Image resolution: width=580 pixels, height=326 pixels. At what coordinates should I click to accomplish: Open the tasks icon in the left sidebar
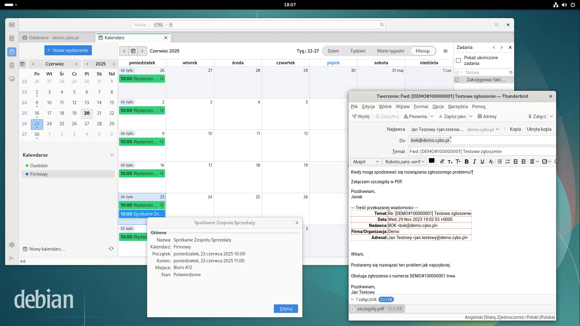pyautogui.click(x=12, y=65)
